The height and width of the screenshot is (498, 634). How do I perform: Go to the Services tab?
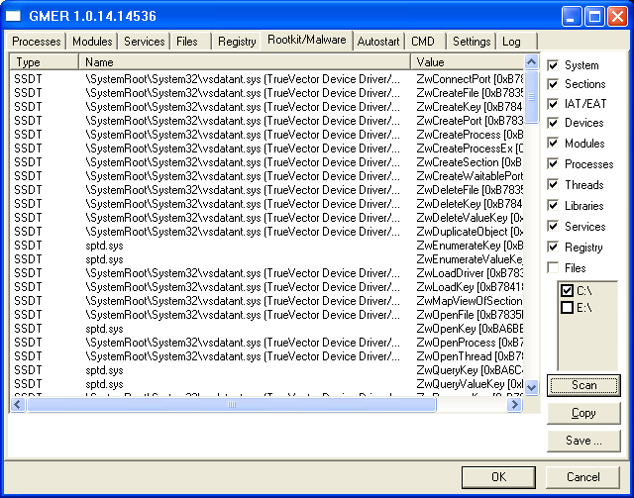click(144, 42)
